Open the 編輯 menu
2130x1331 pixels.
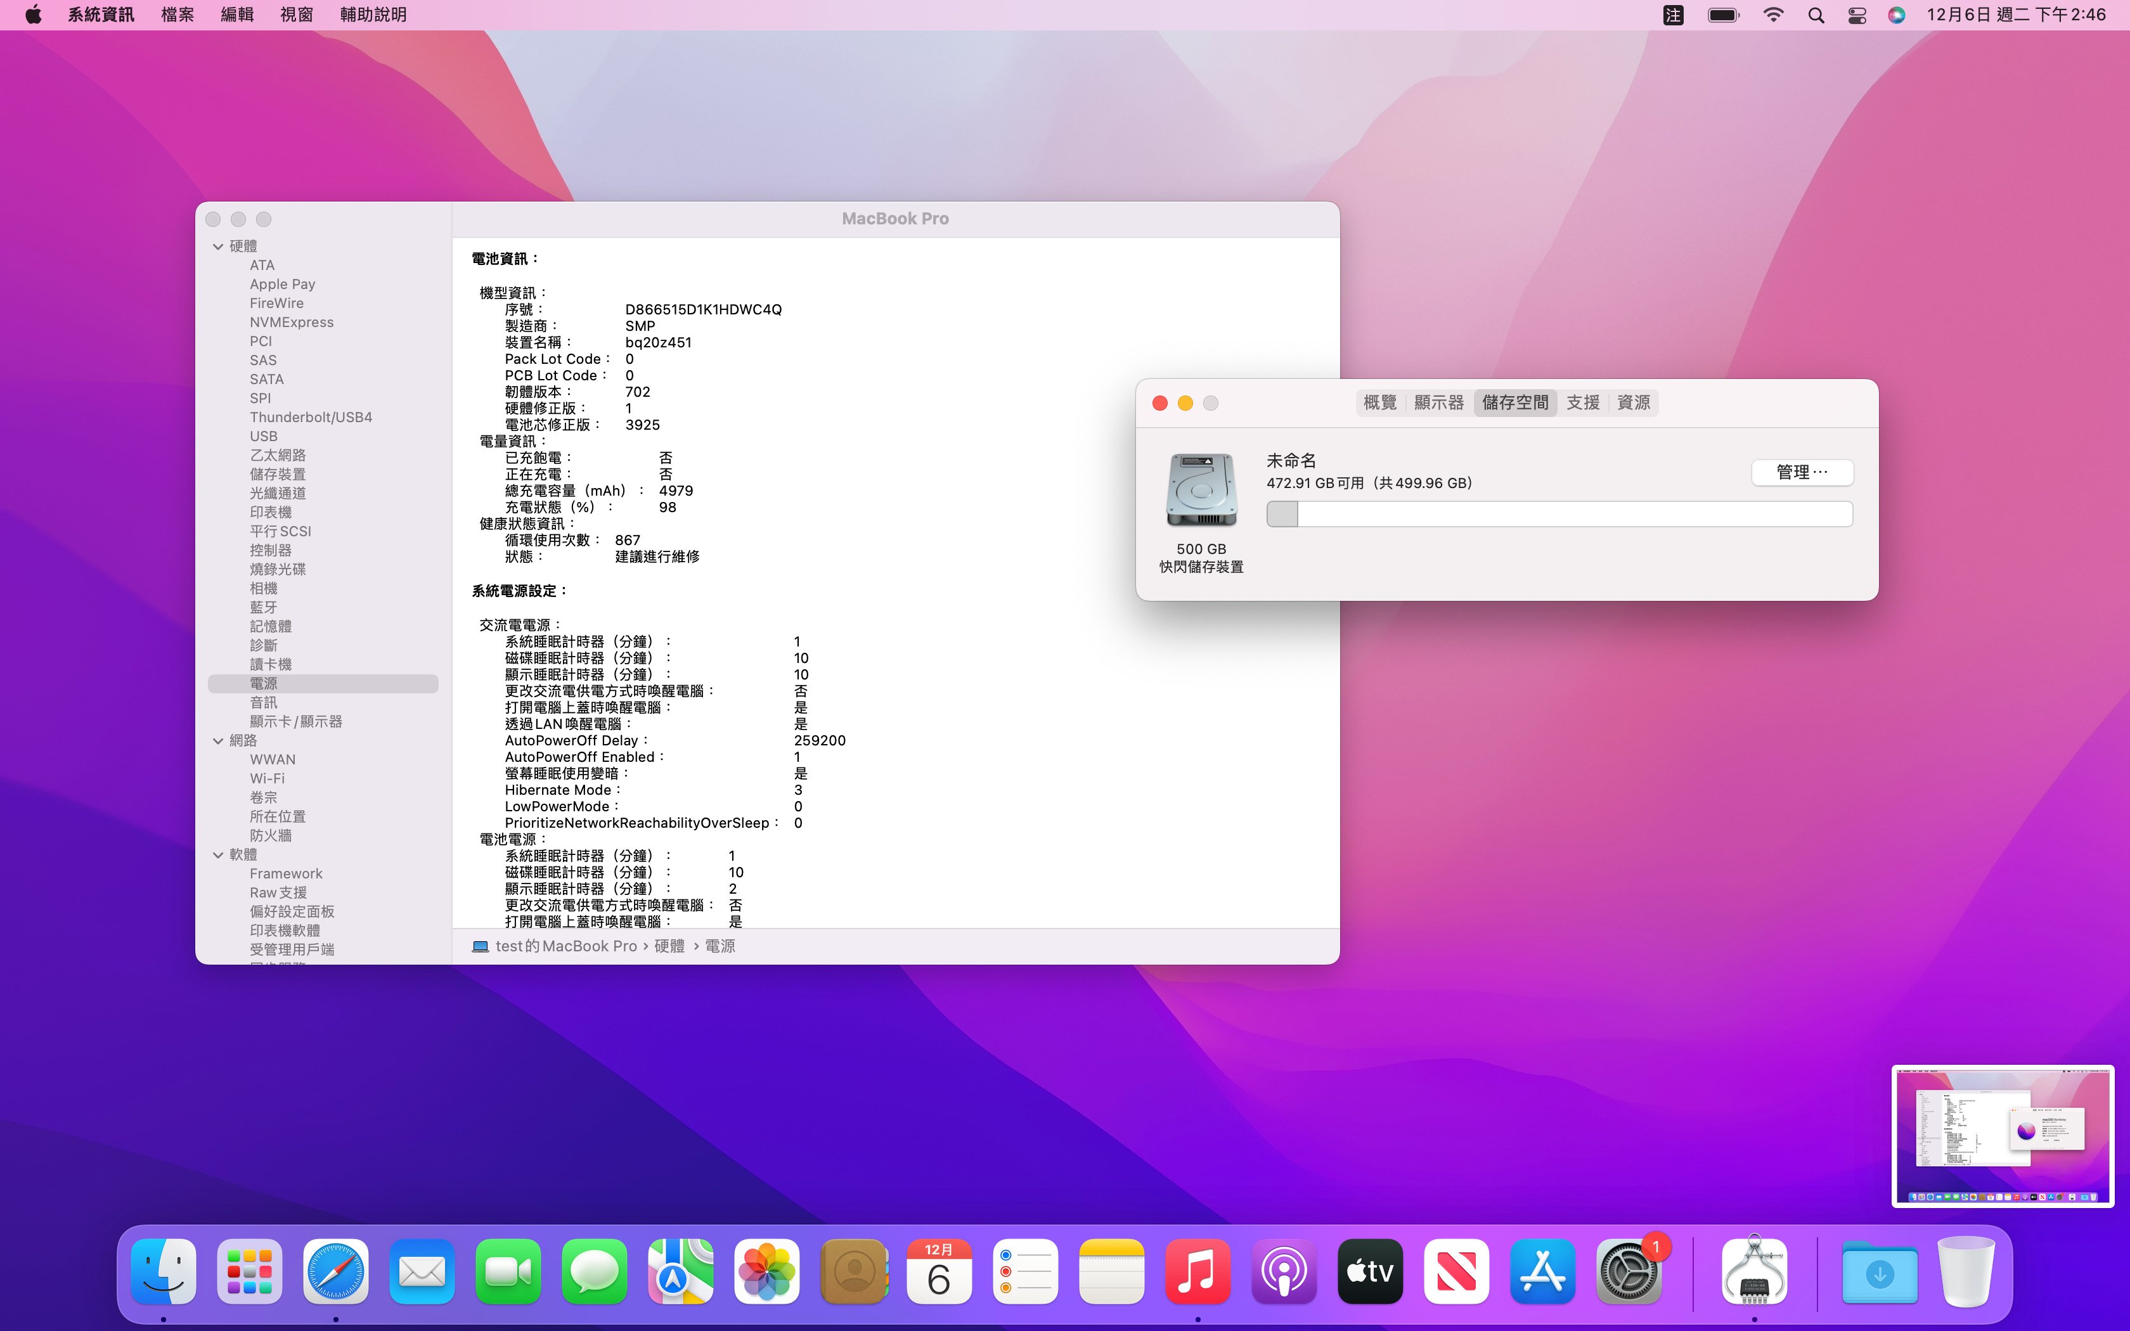(x=236, y=15)
